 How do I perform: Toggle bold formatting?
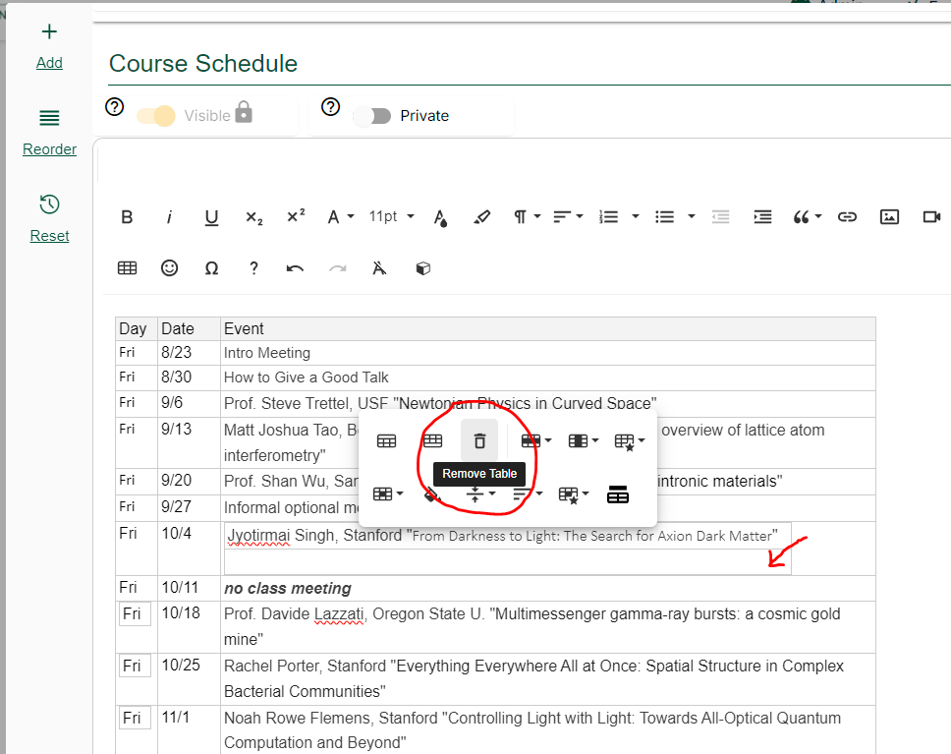(127, 216)
